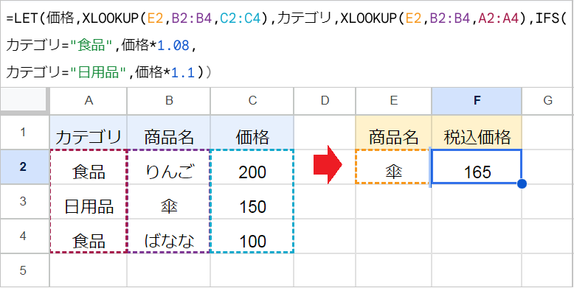This screenshot has height=288, width=574.
Task: Select column G header
Action: click(547, 101)
